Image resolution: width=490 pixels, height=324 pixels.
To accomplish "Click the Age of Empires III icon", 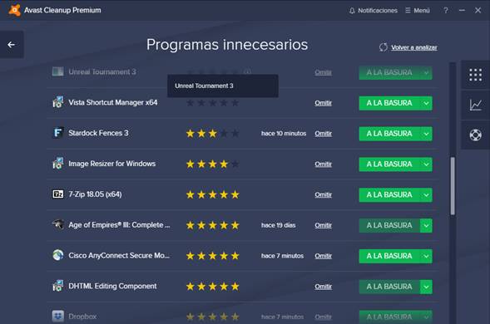I will [57, 224].
